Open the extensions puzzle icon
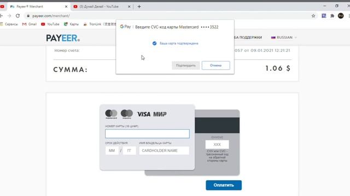350x196 pixels. point(332,16)
